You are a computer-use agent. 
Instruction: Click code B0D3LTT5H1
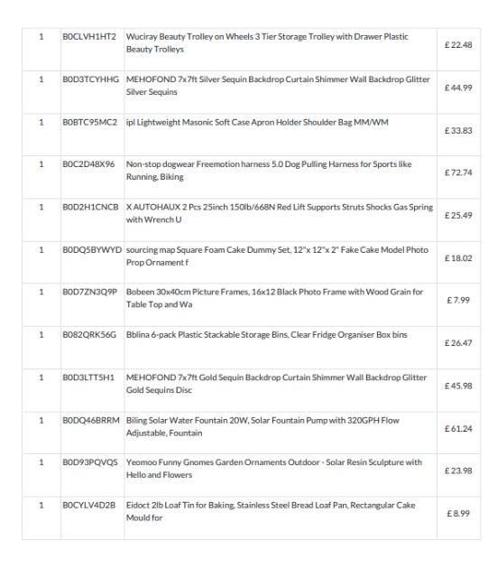click(88, 377)
